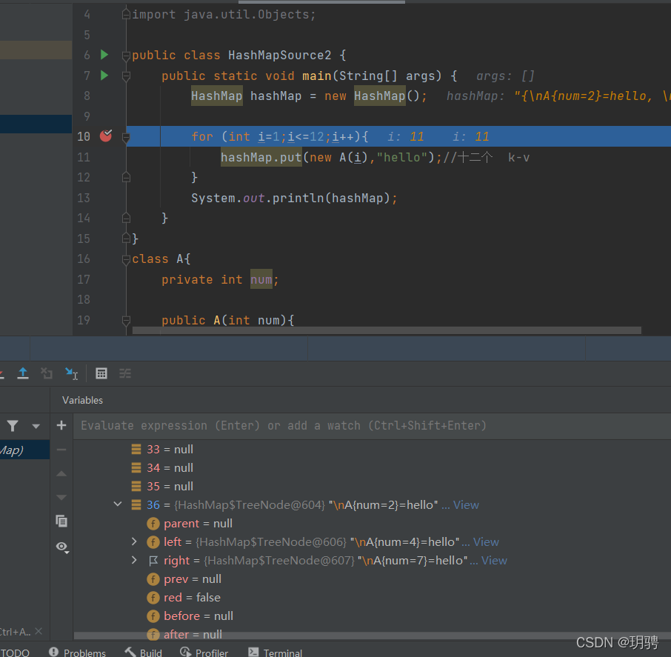Viewport: 671px width, 657px height.
Task: Toggle the show watches eye icon
Action: tap(62, 547)
